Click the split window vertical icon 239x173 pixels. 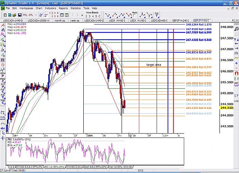67,15
